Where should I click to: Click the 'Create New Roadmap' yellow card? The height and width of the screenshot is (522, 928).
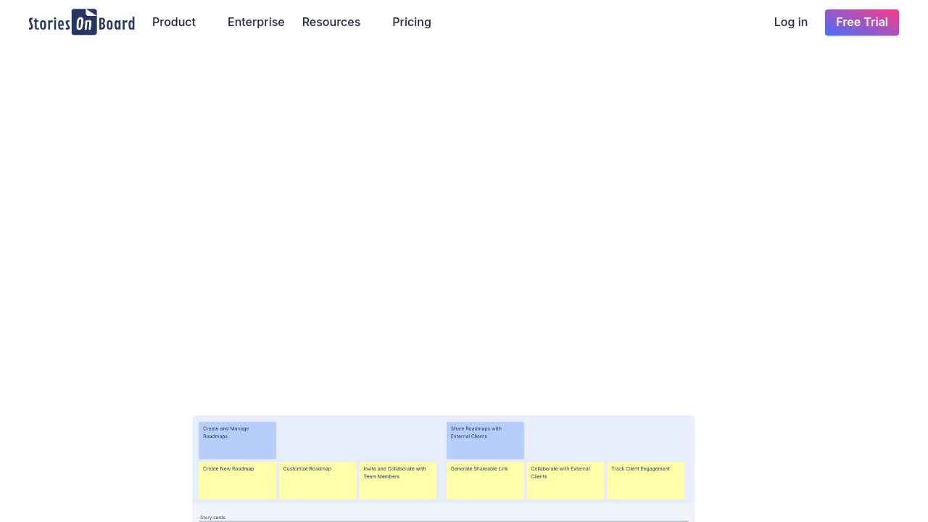point(237,480)
